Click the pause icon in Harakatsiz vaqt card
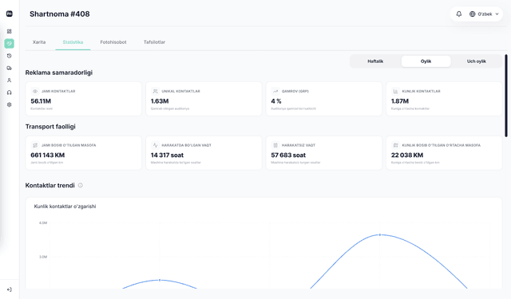Viewport: 511px width, 299px height. pyautogui.click(x=275, y=145)
